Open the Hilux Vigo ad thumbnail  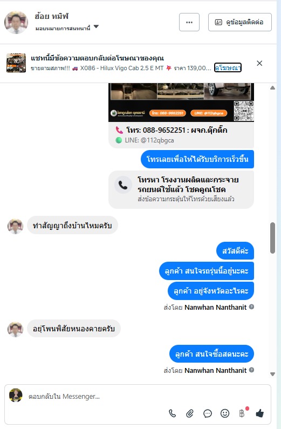(x=16, y=63)
